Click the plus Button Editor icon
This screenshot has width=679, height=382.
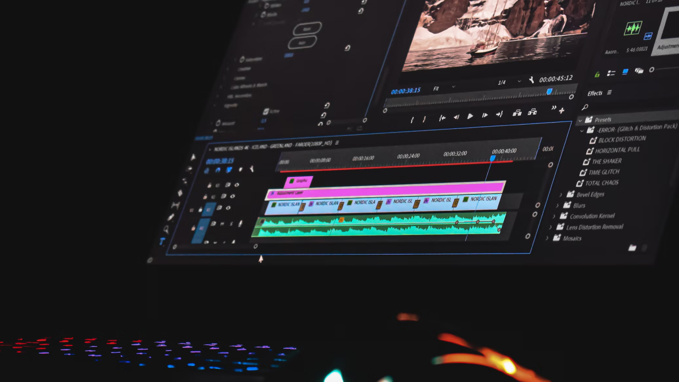tap(562, 110)
